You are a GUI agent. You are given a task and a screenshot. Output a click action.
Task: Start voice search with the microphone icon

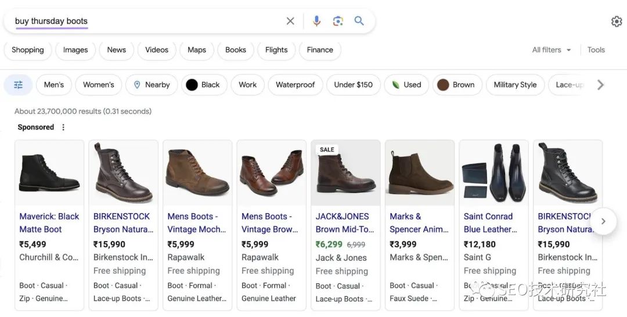point(316,21)
